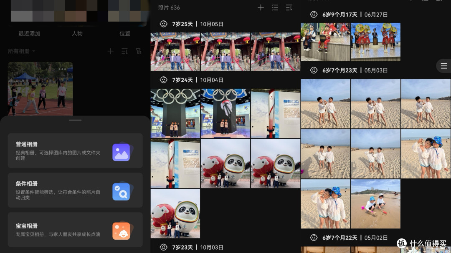Image resolution: width=451 pixels, height=253 pixels.
Task: Click the sort icon in 照片 636 header
Action: click(x=289, y=8)
